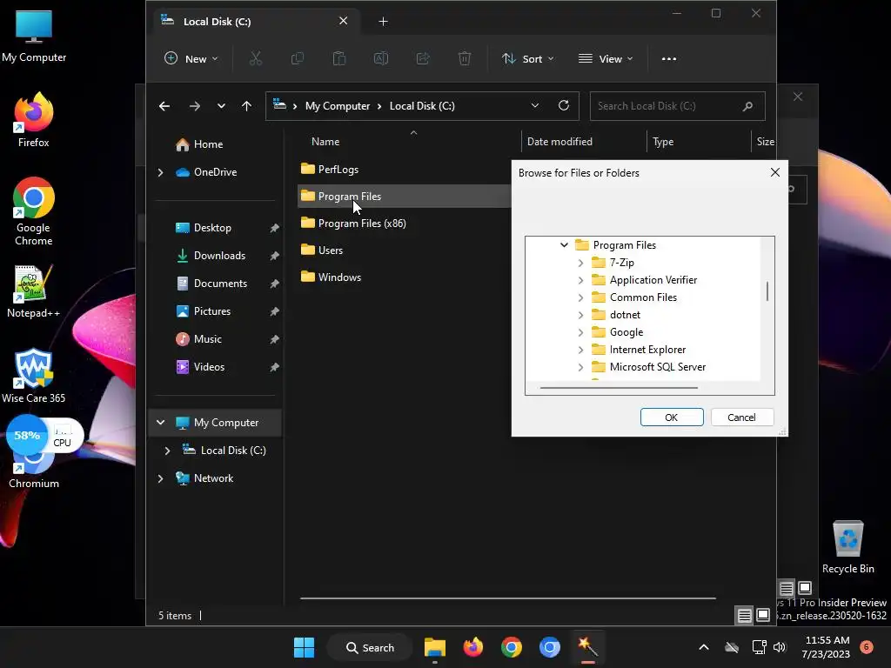This screenshot has height=668, width=891.
Task: Refresh the Local Disk (C:) view
Action: pos(564,105)
